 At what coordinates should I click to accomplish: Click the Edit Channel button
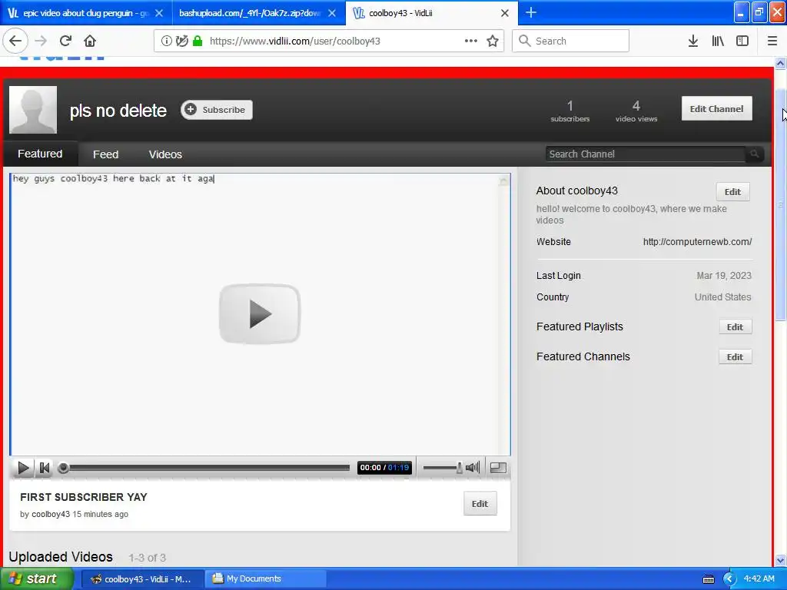tap(716, 108)
